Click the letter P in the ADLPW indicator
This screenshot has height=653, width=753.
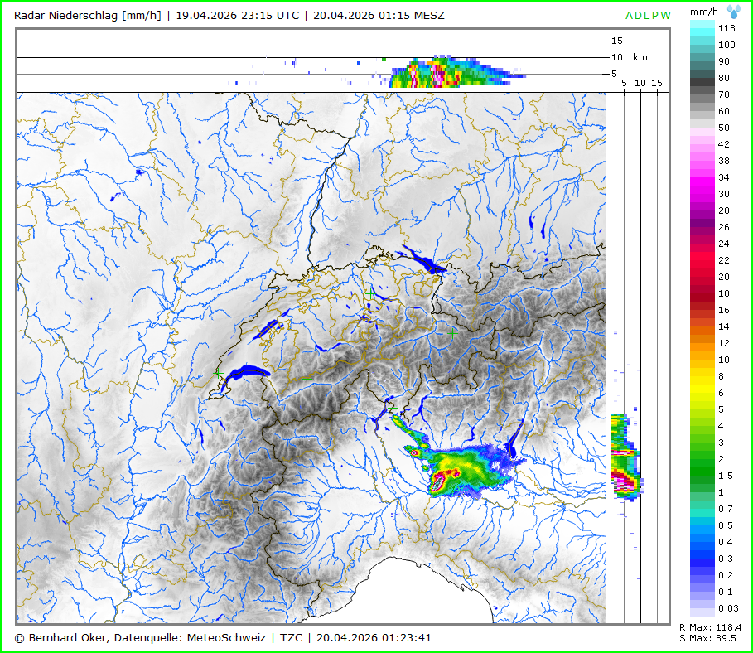tap(656, 15)
